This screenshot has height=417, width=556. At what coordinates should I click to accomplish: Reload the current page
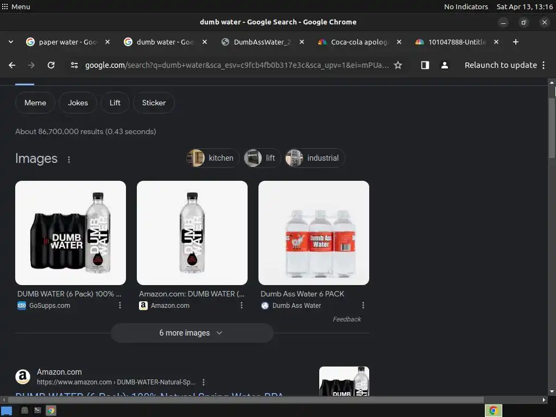pyautogui.click(x=51, y=65)
